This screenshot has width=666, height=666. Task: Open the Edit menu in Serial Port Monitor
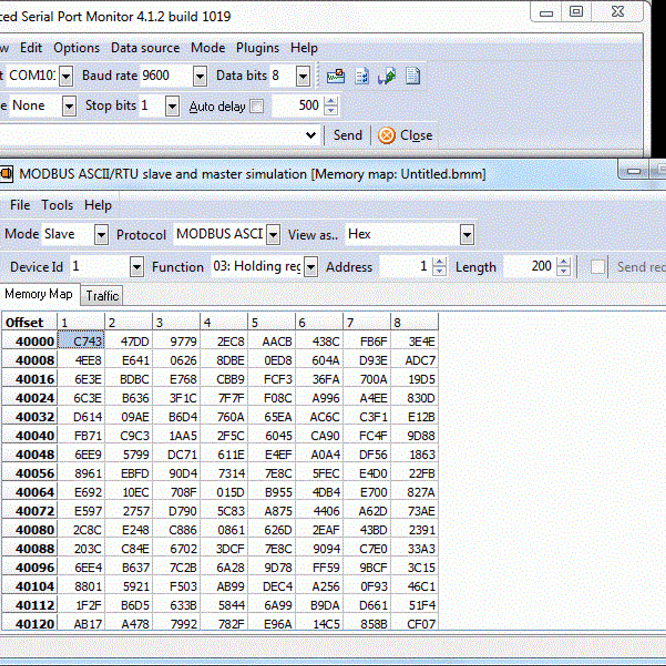coord(31,48)
